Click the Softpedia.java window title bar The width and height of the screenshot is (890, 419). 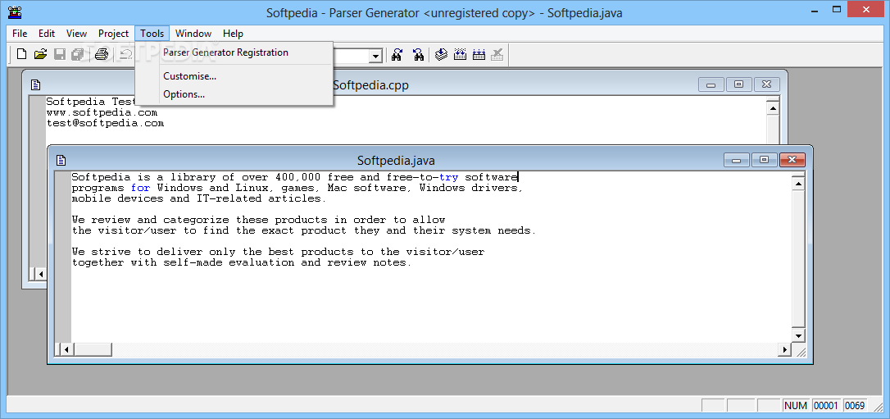tap(396, 160)
